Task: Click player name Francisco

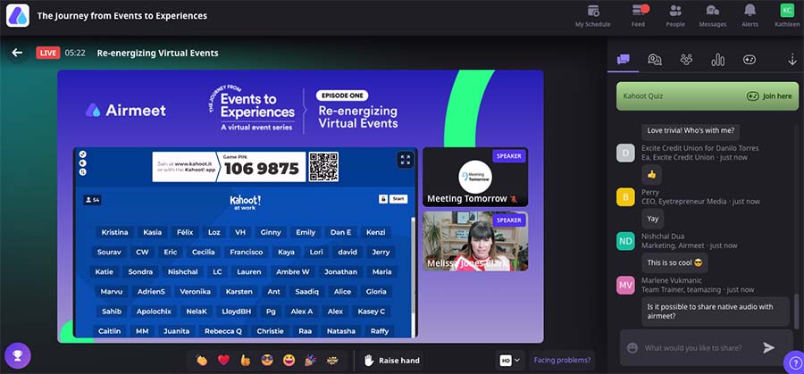Action: point(247,252)
